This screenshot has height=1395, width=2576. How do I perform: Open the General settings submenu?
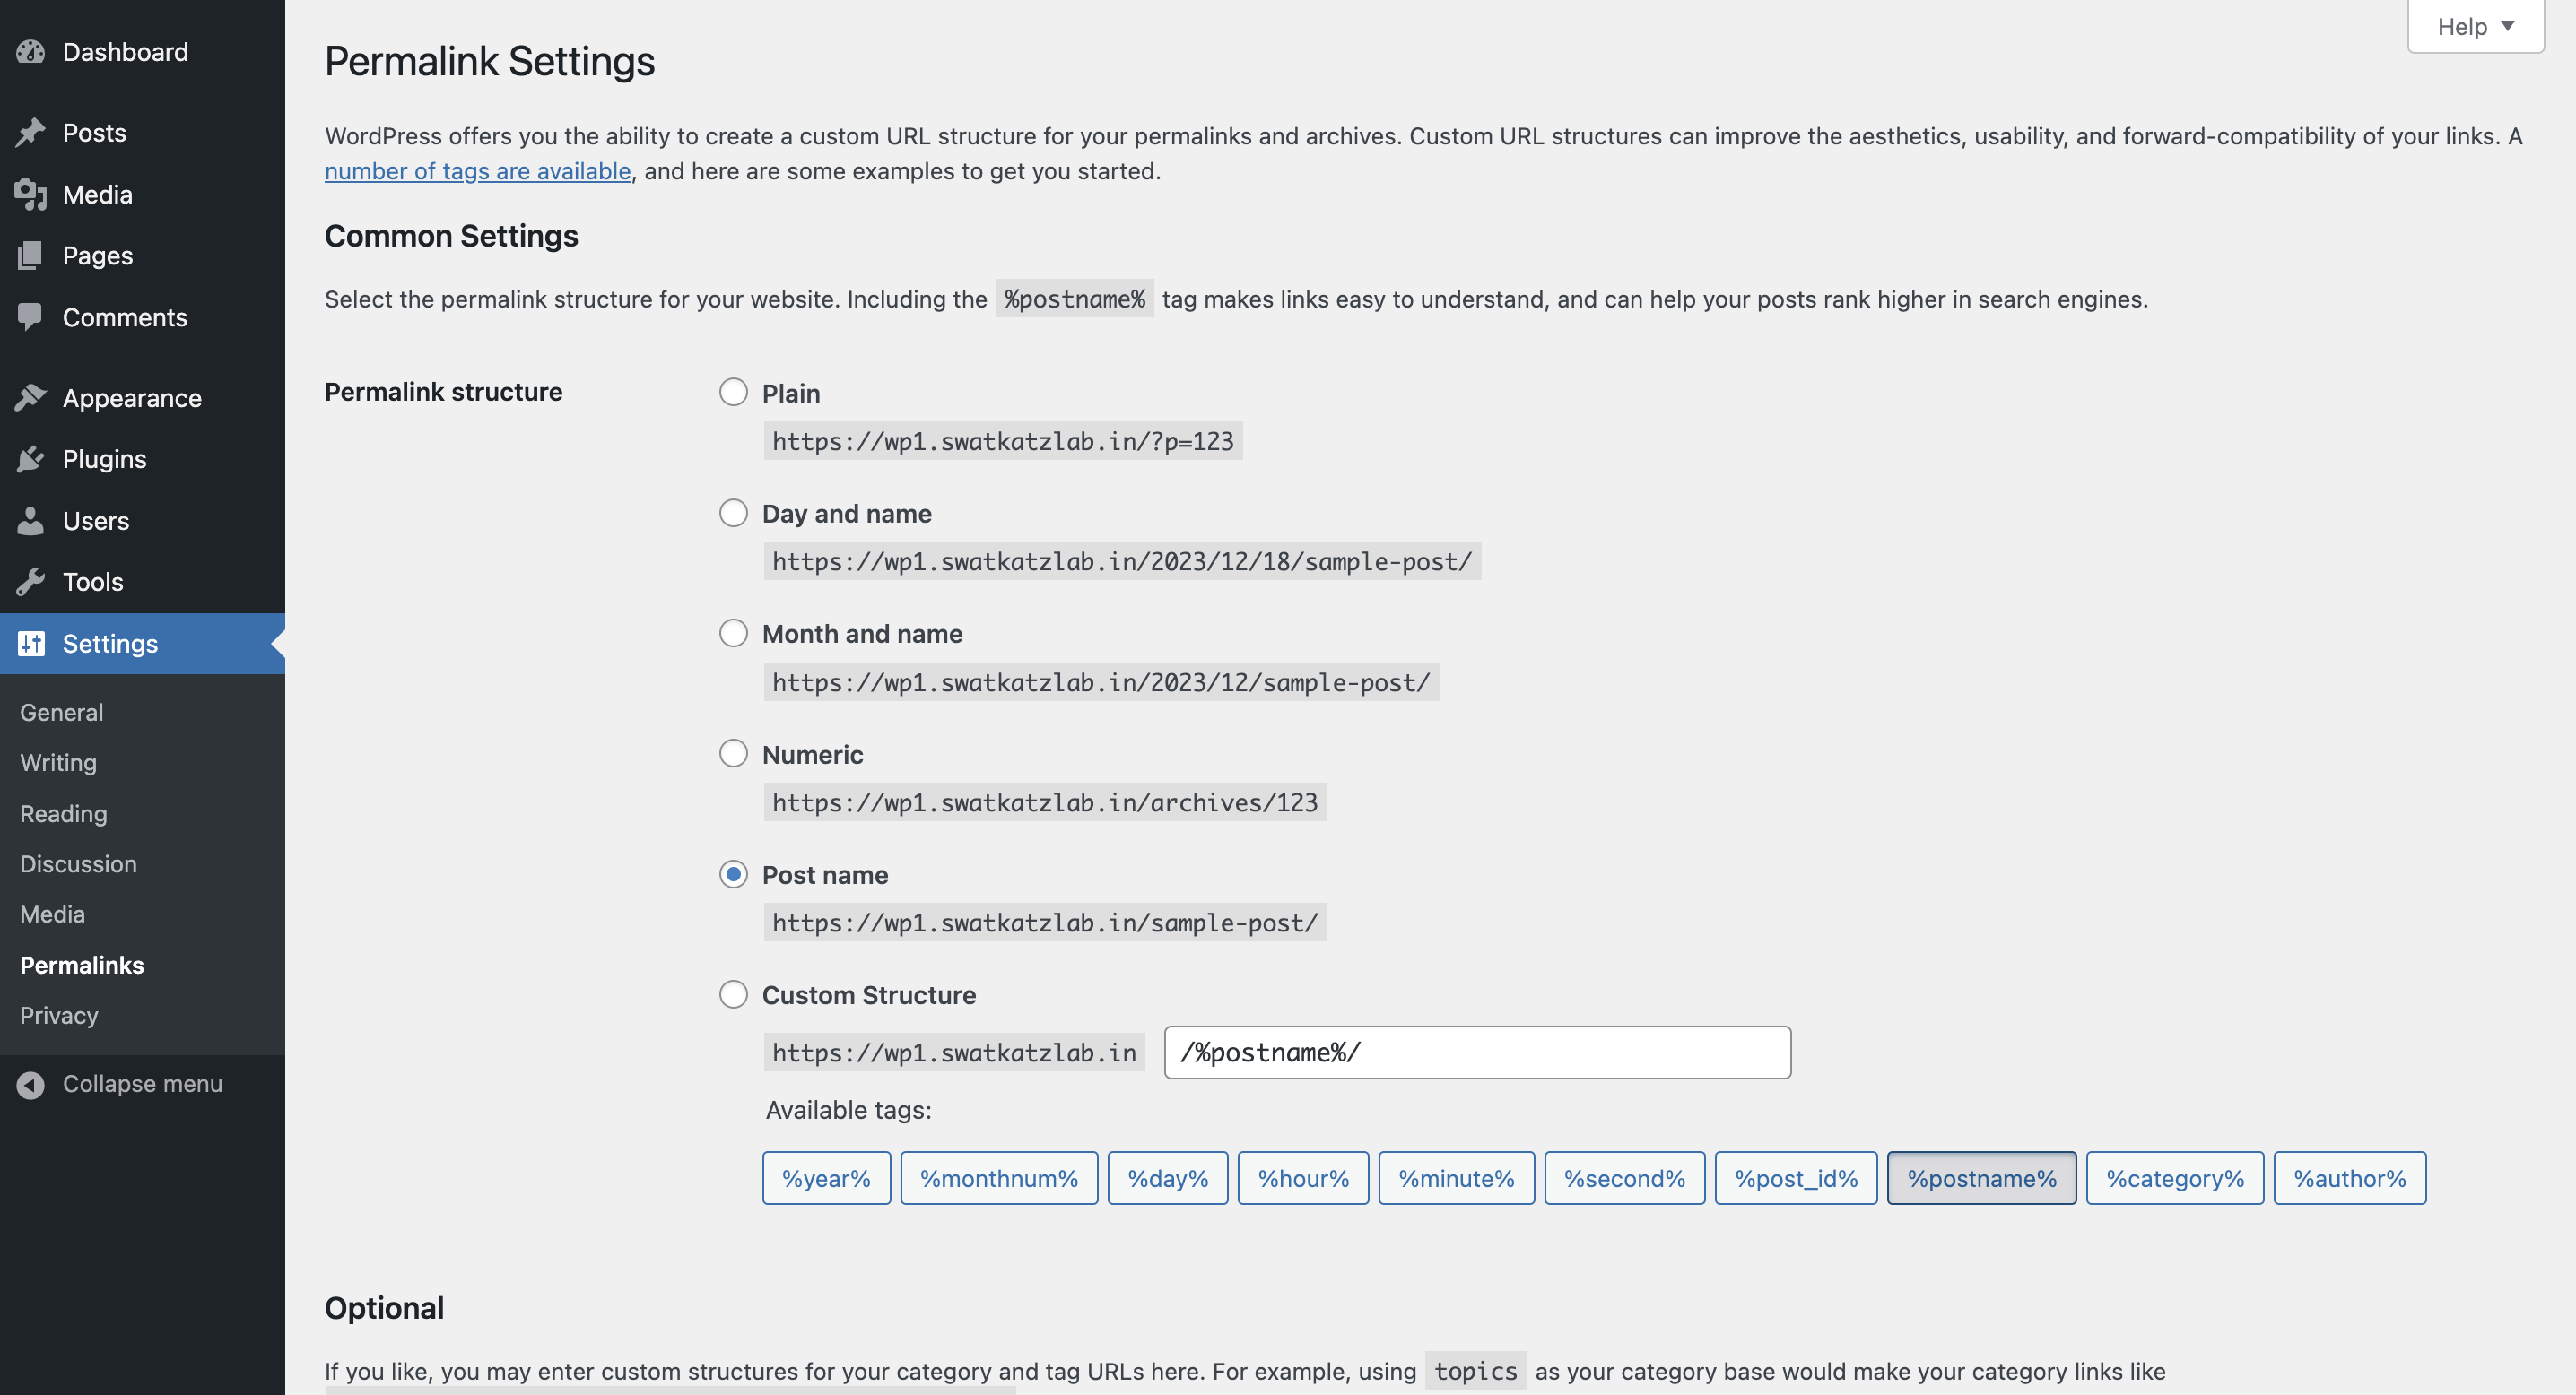coord(62,713)
